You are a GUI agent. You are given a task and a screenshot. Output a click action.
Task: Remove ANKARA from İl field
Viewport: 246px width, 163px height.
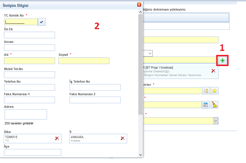123,138
